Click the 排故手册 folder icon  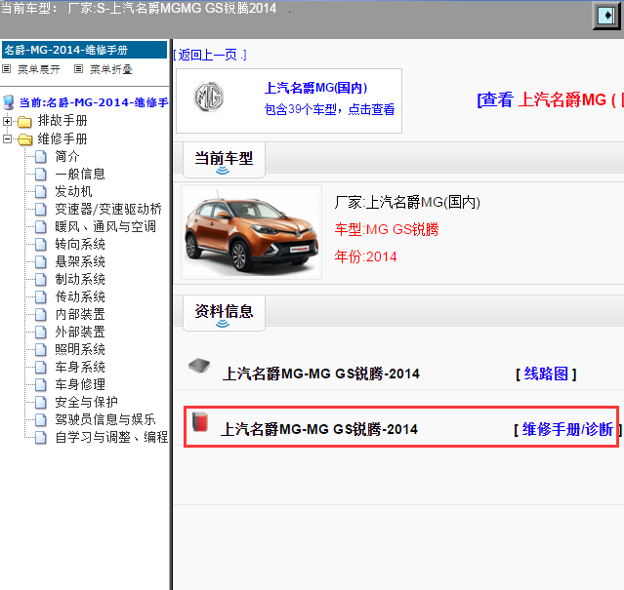(x=24, y=121)
